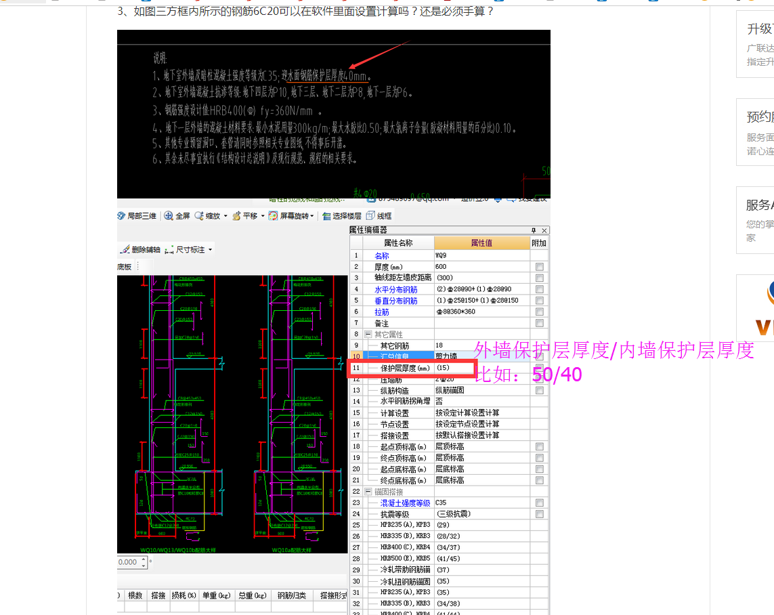The image size is (774, 615).
Task: Click the 总重(kg) column header
Action: (252, 595)
